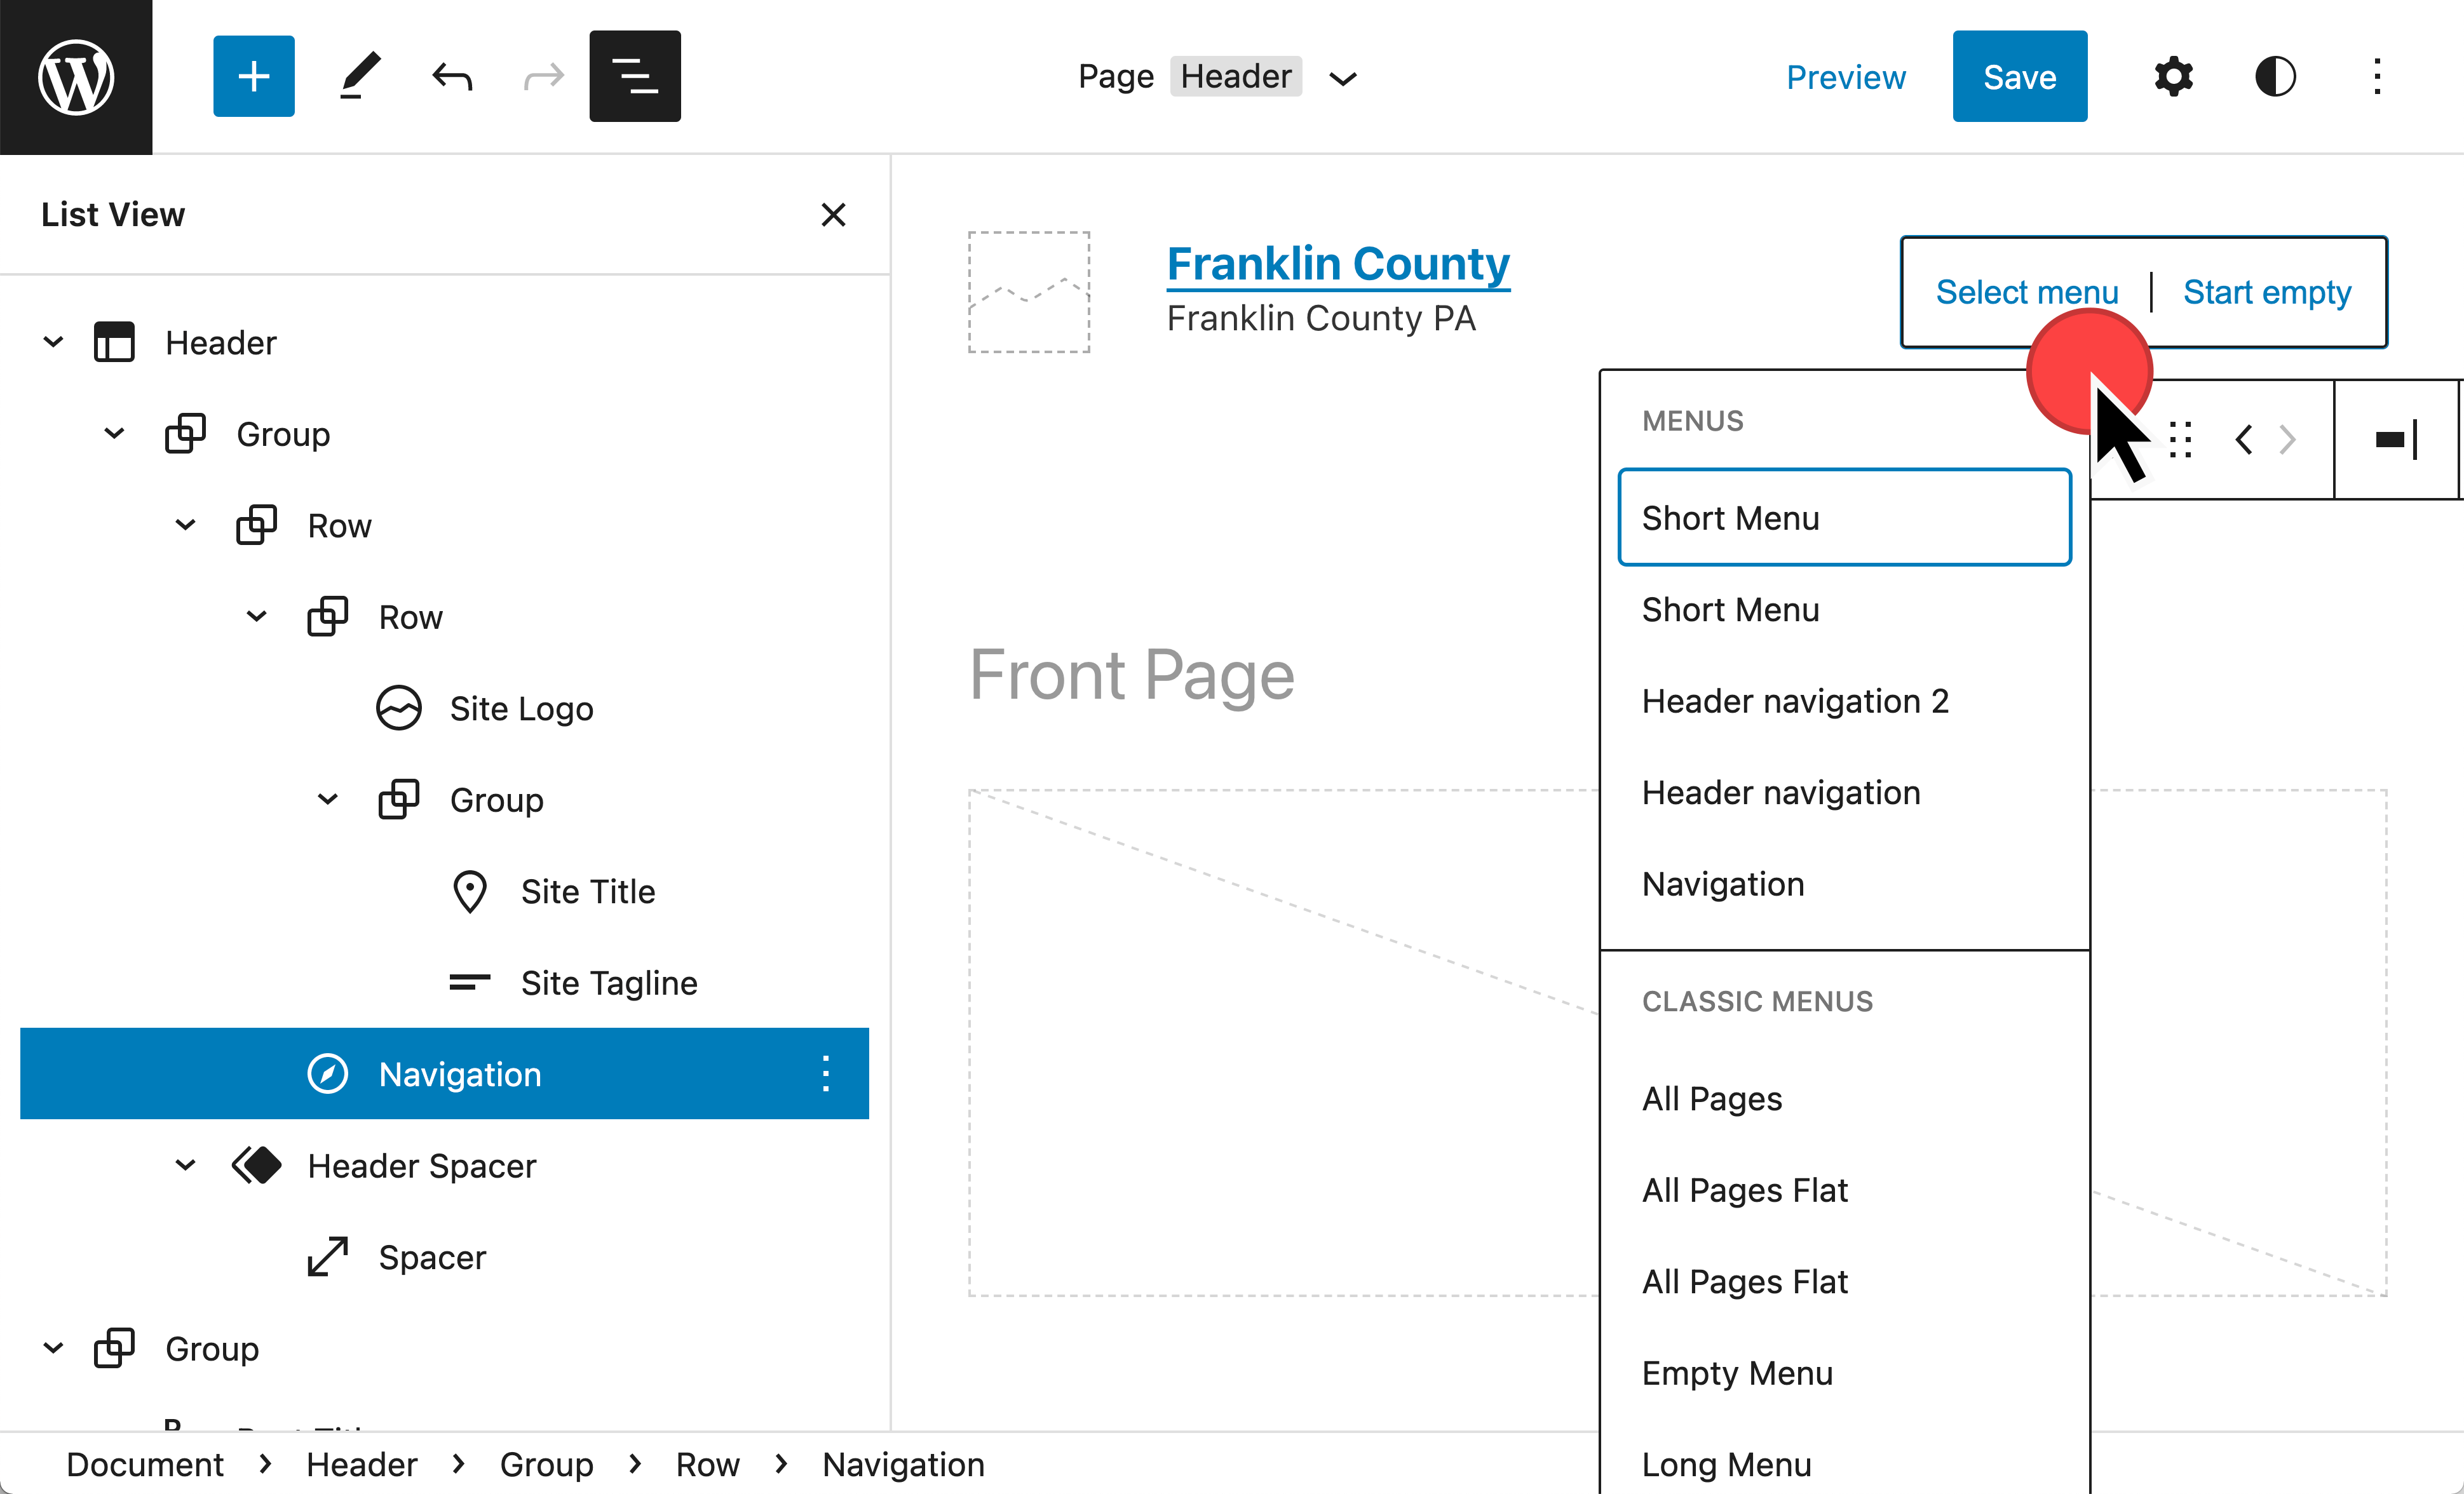2464x1494 pixels.
Task: Open the Navigation block options menu
Action: click(826, 1073)
